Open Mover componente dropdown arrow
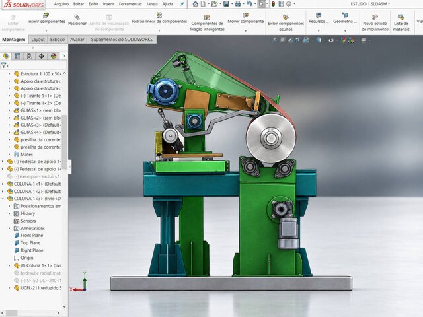 point(245,30)
